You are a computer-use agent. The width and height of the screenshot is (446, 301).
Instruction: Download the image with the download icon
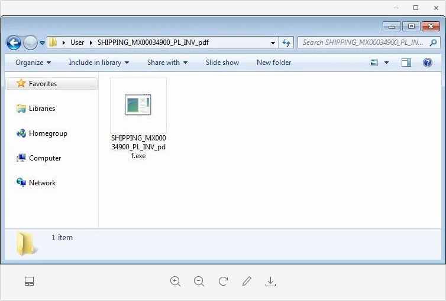(x=270, y=282)
